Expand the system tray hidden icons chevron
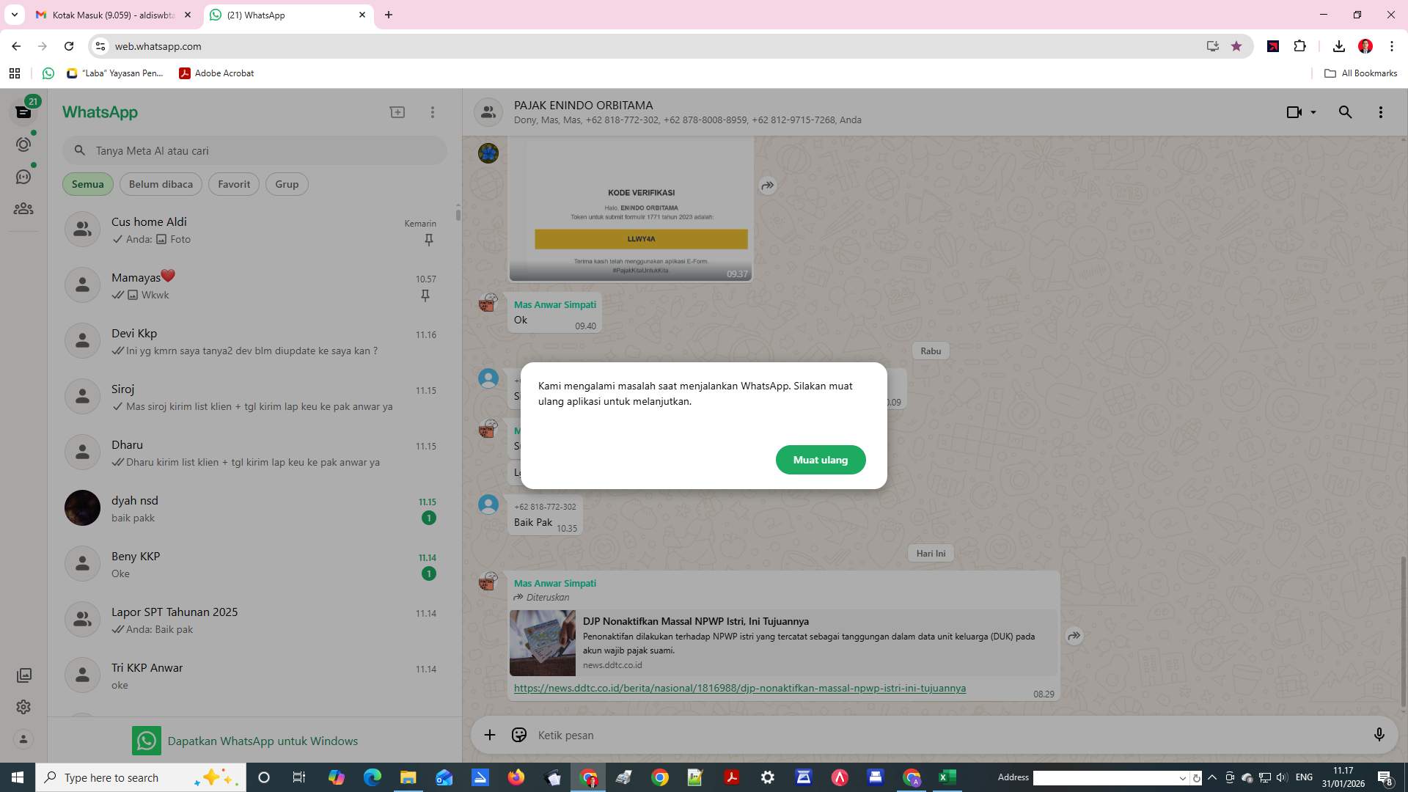 (x=1211, y=777)
